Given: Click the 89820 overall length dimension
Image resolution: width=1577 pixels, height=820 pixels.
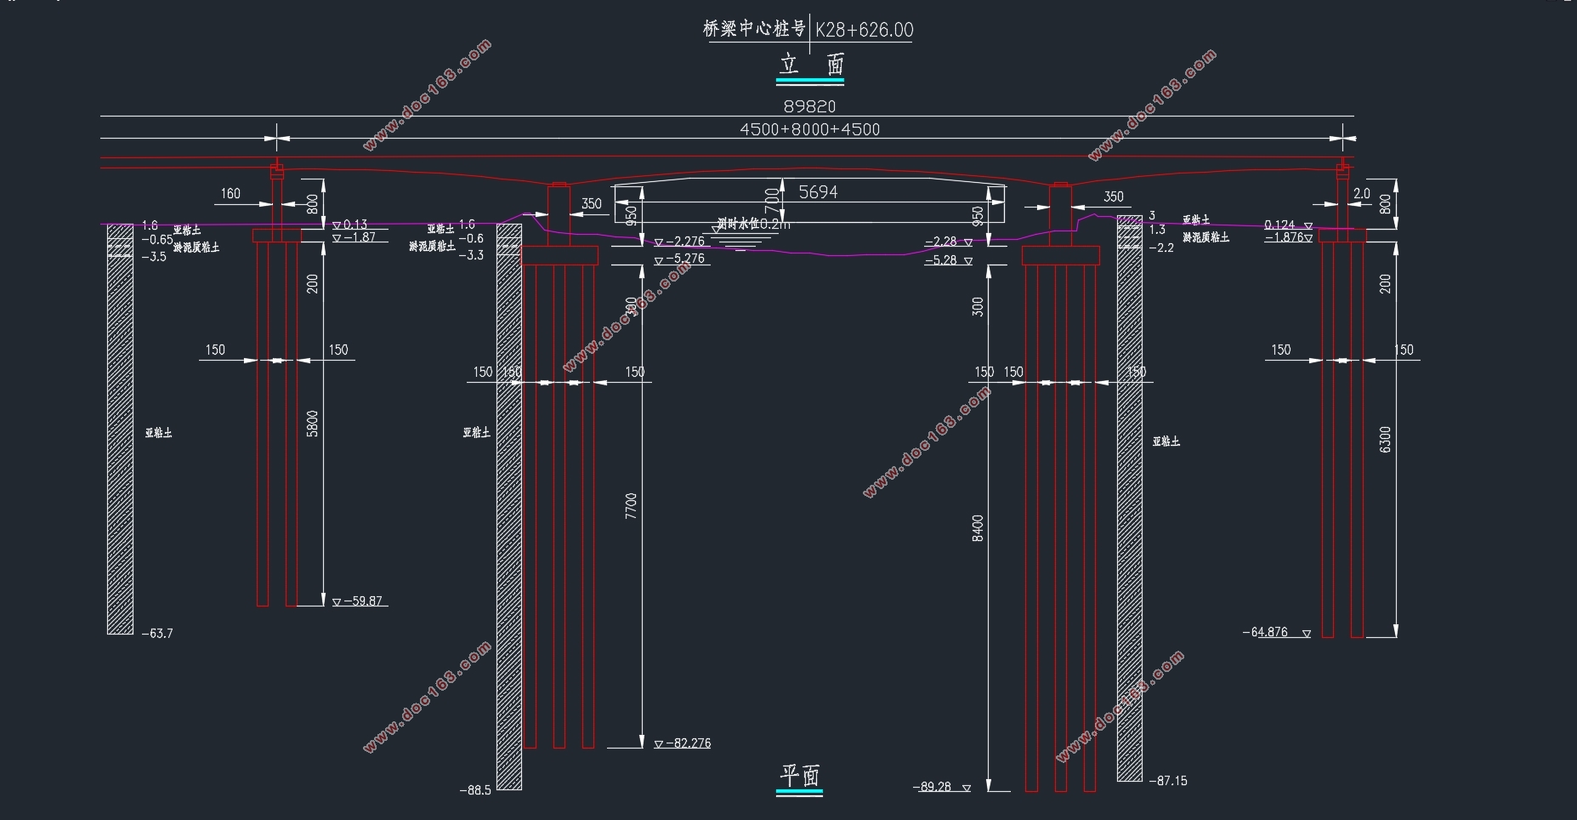Looking at the screenshot, I should pos(809,106).
